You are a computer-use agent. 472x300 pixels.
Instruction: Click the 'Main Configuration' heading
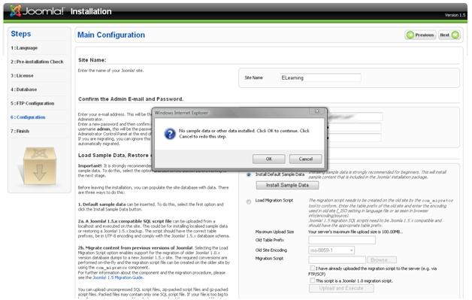tap(111, 35)
